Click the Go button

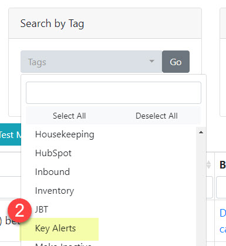(176, 62)
